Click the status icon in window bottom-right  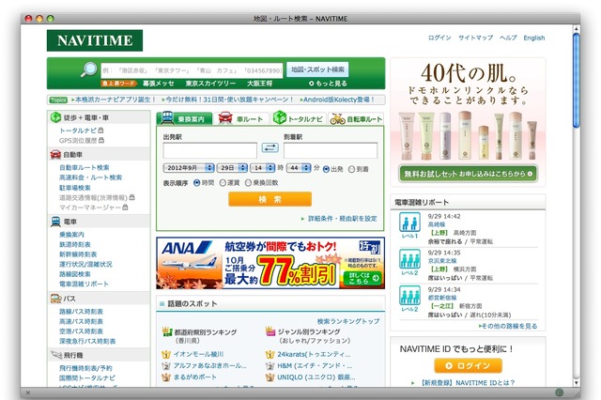[560, 392]
